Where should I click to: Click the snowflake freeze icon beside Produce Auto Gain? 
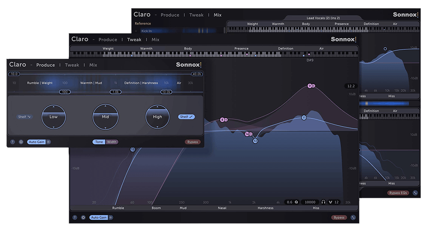[x=48, y=142]
